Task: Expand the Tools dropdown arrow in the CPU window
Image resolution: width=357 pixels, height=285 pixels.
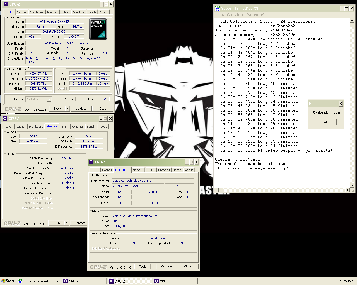Action: point(67,109)
